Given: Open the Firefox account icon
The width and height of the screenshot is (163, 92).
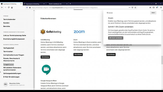Looking at the screenshot, I should tap(157, 8).
